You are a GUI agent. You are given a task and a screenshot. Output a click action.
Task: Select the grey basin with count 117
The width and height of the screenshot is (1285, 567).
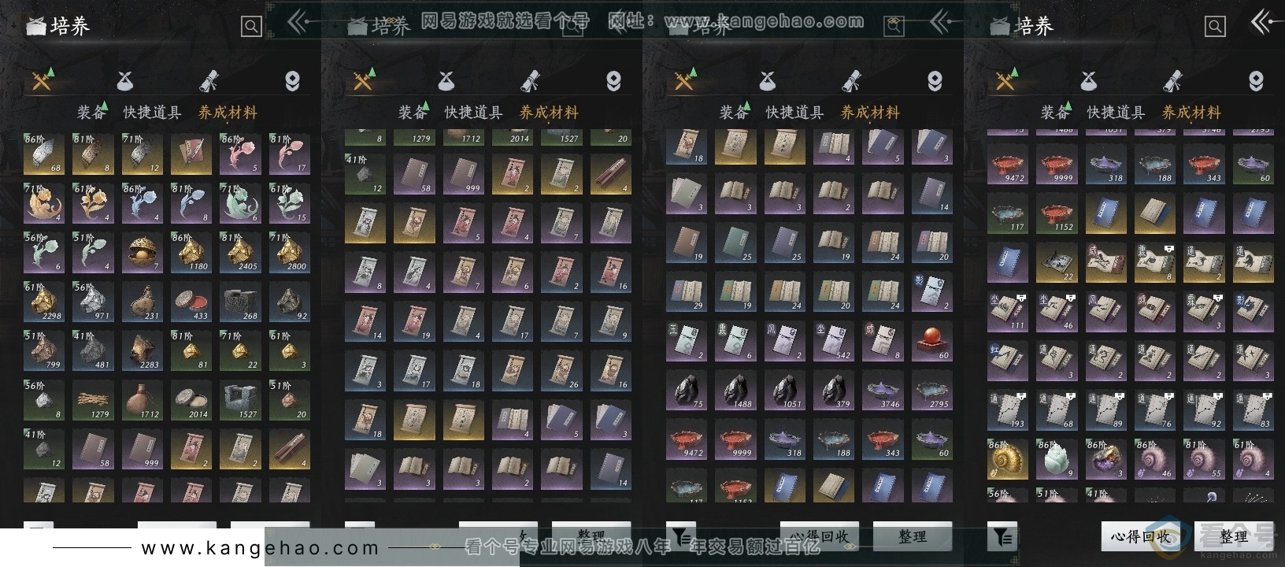1008,213
